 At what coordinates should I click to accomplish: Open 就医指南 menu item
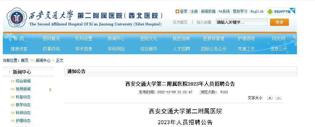coord(181,39)
